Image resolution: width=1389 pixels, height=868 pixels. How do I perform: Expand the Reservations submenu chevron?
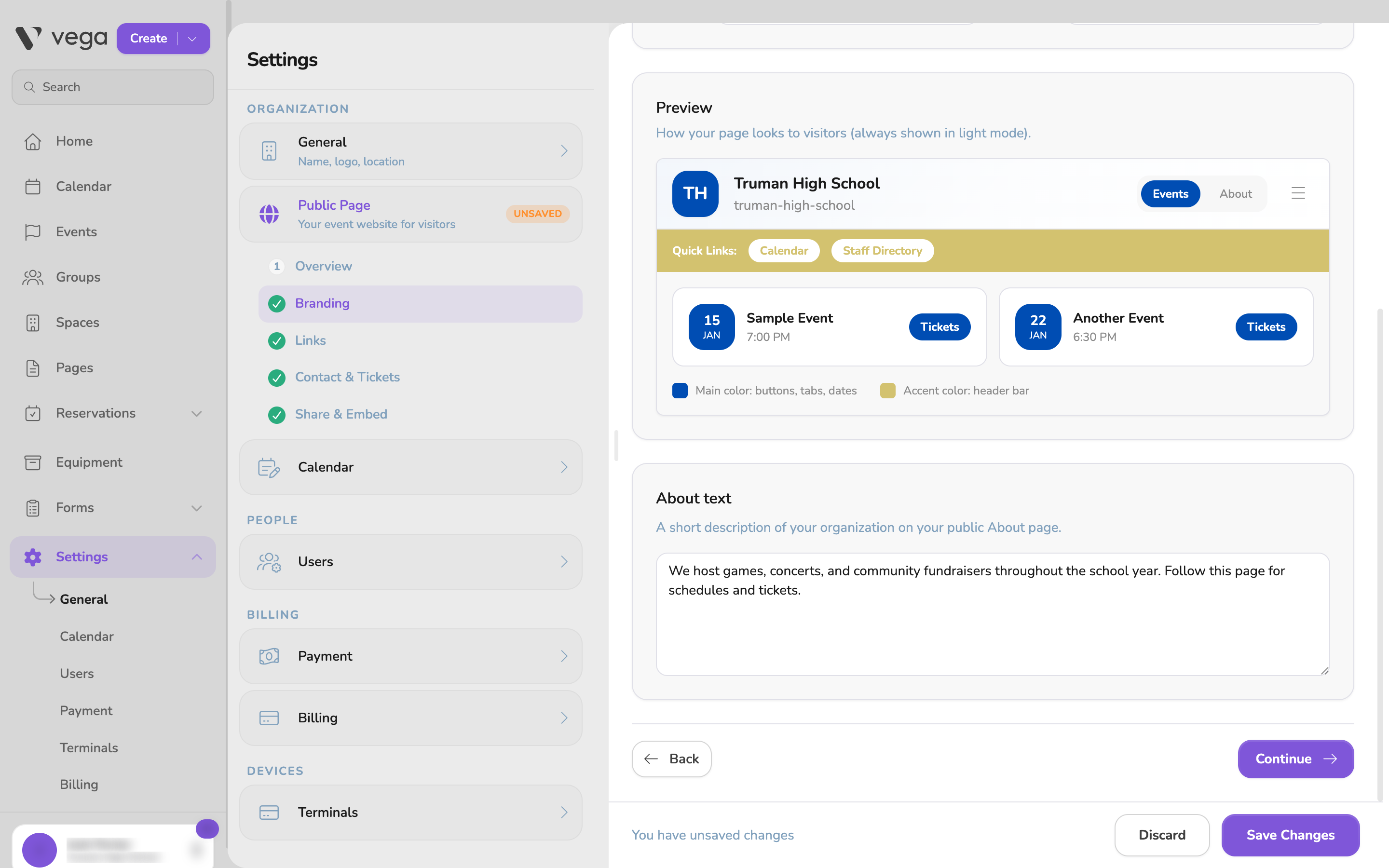tap(196, 413)
